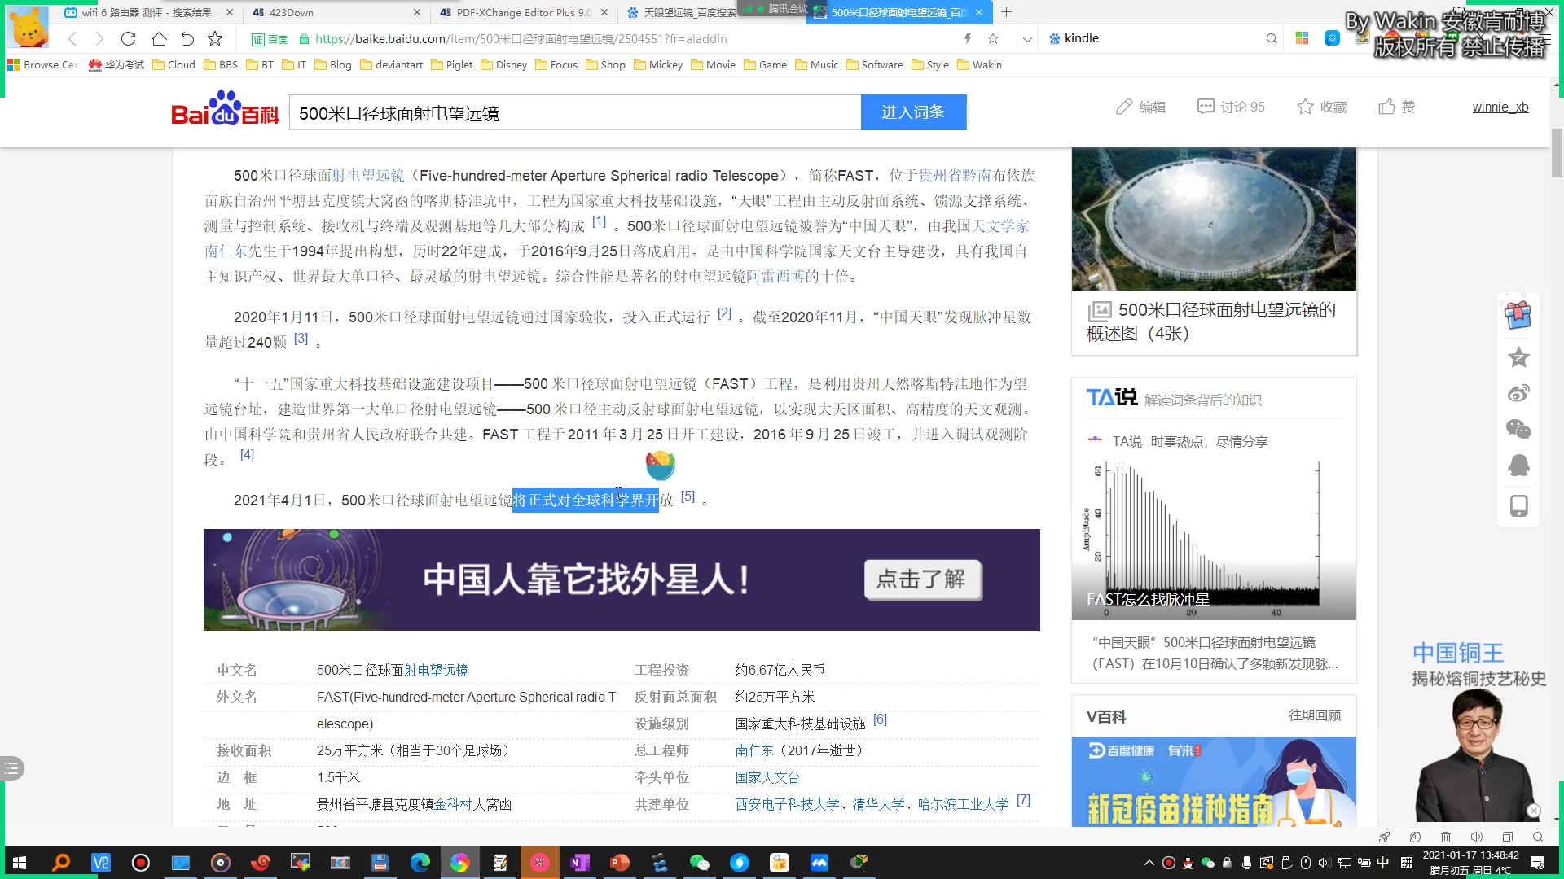Open the Software bookmarks folder
This screenshot has width=1564, height=879.
point(874,64)
